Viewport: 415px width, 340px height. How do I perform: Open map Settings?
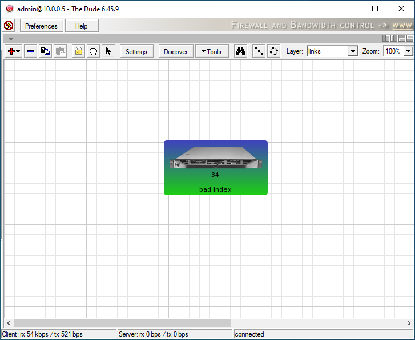pyautogui.click(x=136, y=51)
